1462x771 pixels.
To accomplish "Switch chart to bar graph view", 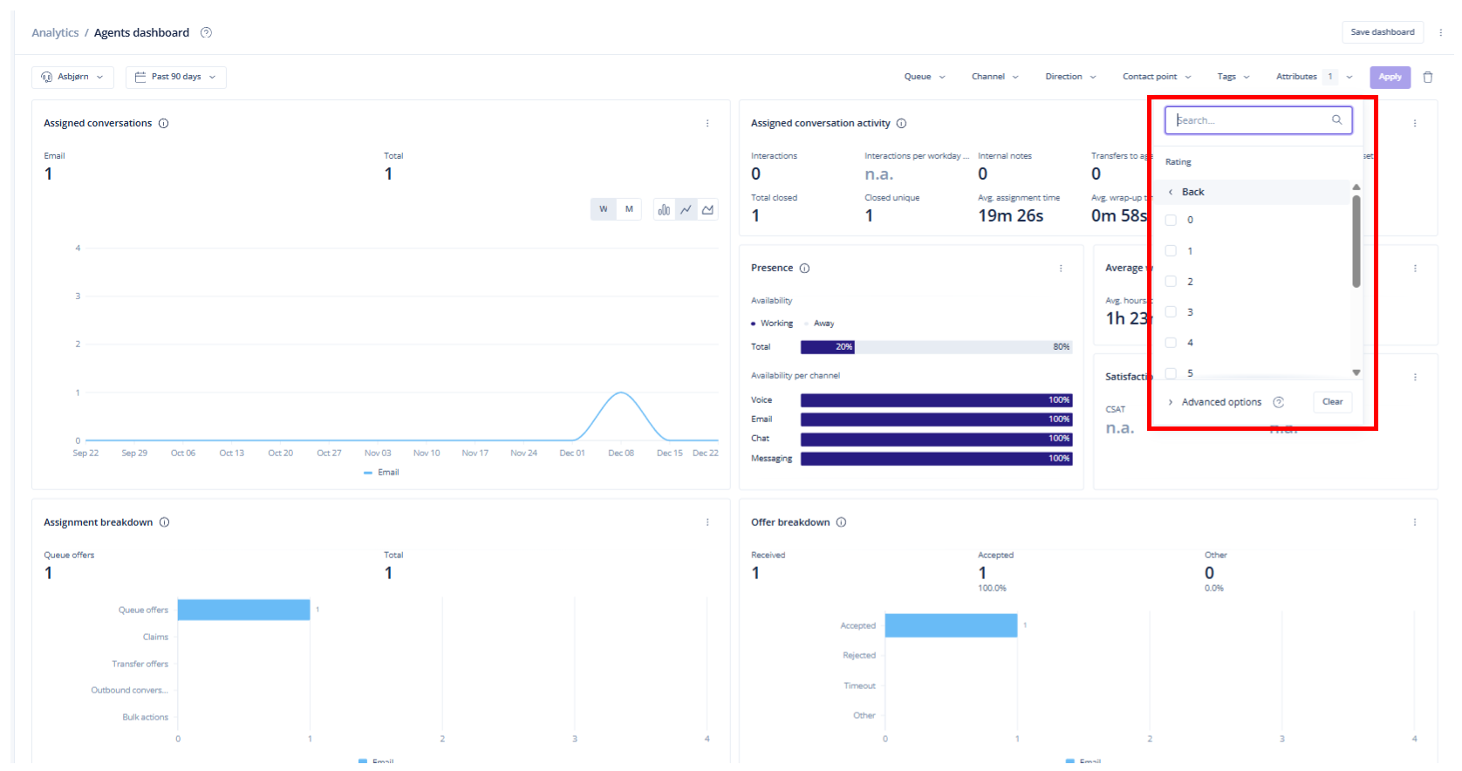I will pos(664,209).
